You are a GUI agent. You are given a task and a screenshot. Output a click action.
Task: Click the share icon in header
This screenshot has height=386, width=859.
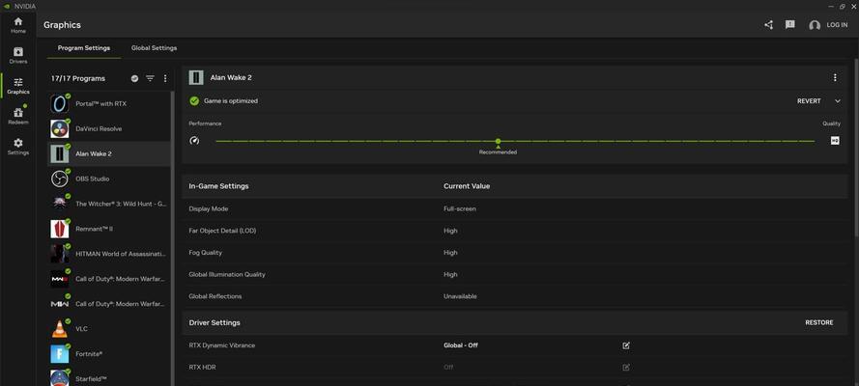[768, 25]
